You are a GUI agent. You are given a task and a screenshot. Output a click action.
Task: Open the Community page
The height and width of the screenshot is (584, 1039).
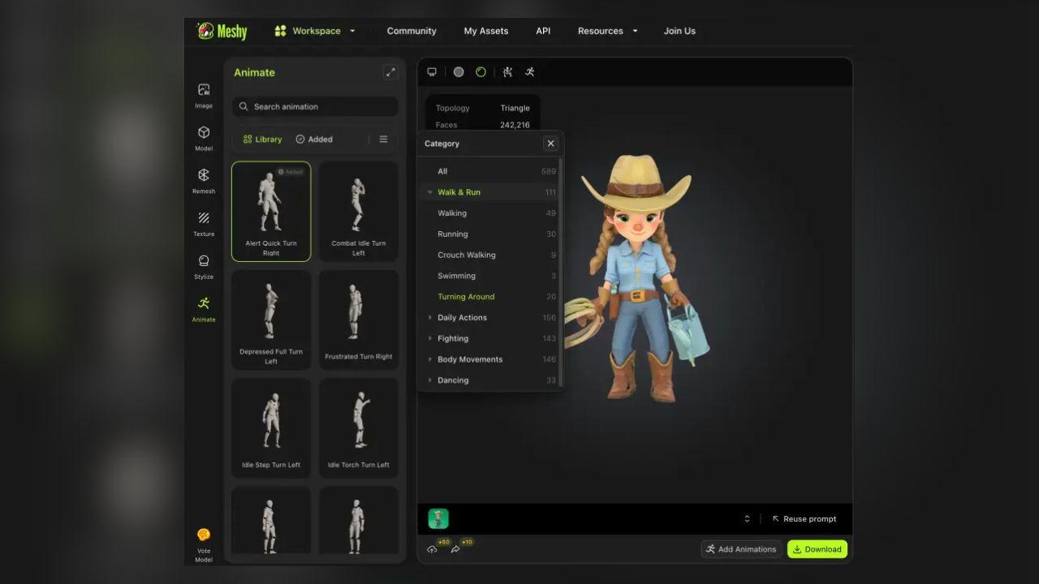point(412,31)
